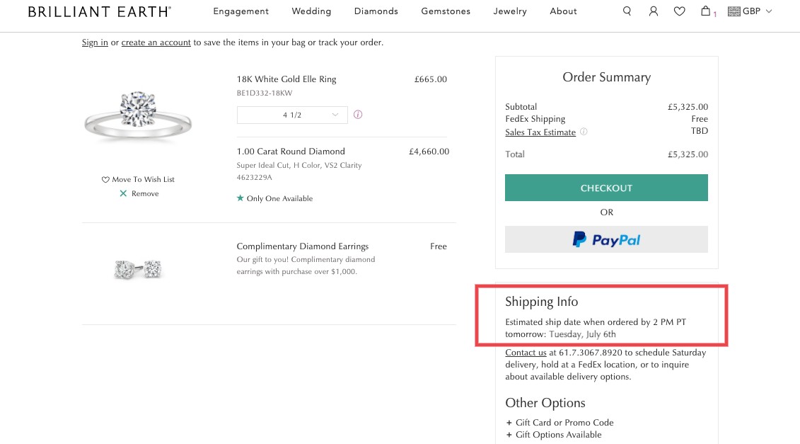Image resolution: width=800 pixels, height=444 pixels.
Task: Select the PayPal payment icon
Action: (x=606, y=239)
